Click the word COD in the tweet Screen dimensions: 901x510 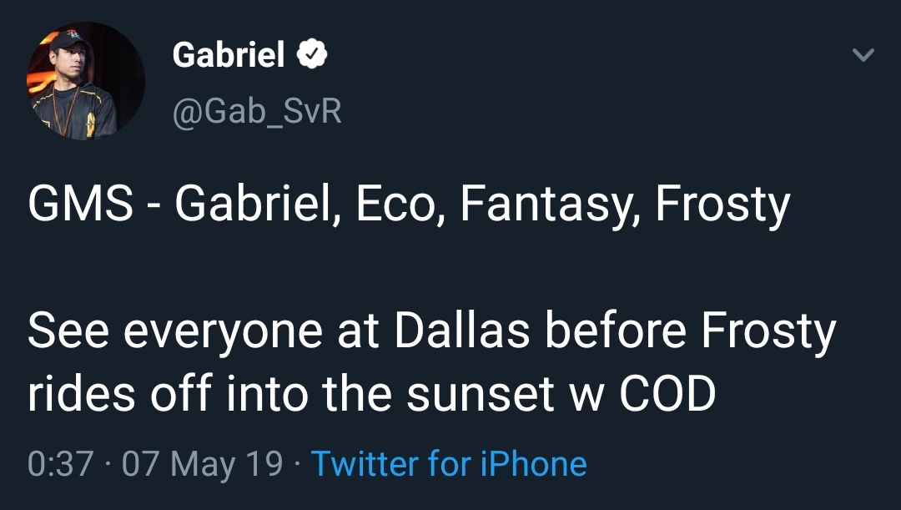pos(667,393)
